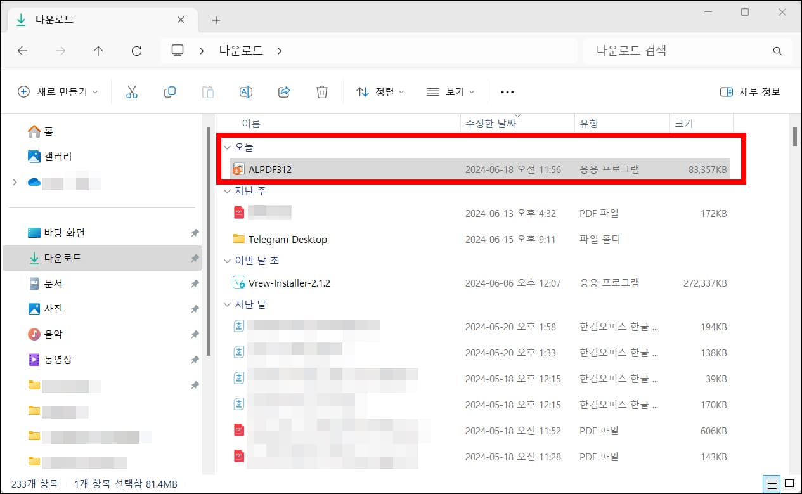802x494 pixels.
Task: Collapse the 오늘 group
Action: [227, 146]
